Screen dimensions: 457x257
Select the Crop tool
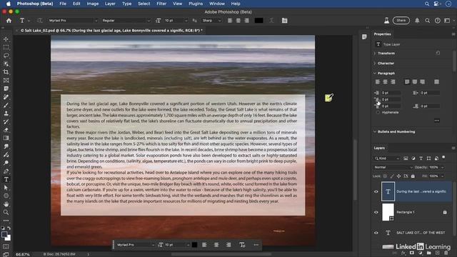coord(6,72)
